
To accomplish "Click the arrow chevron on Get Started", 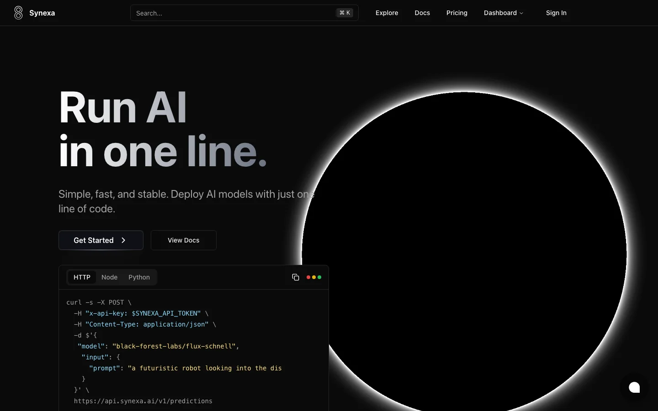I will click(123, 240).
